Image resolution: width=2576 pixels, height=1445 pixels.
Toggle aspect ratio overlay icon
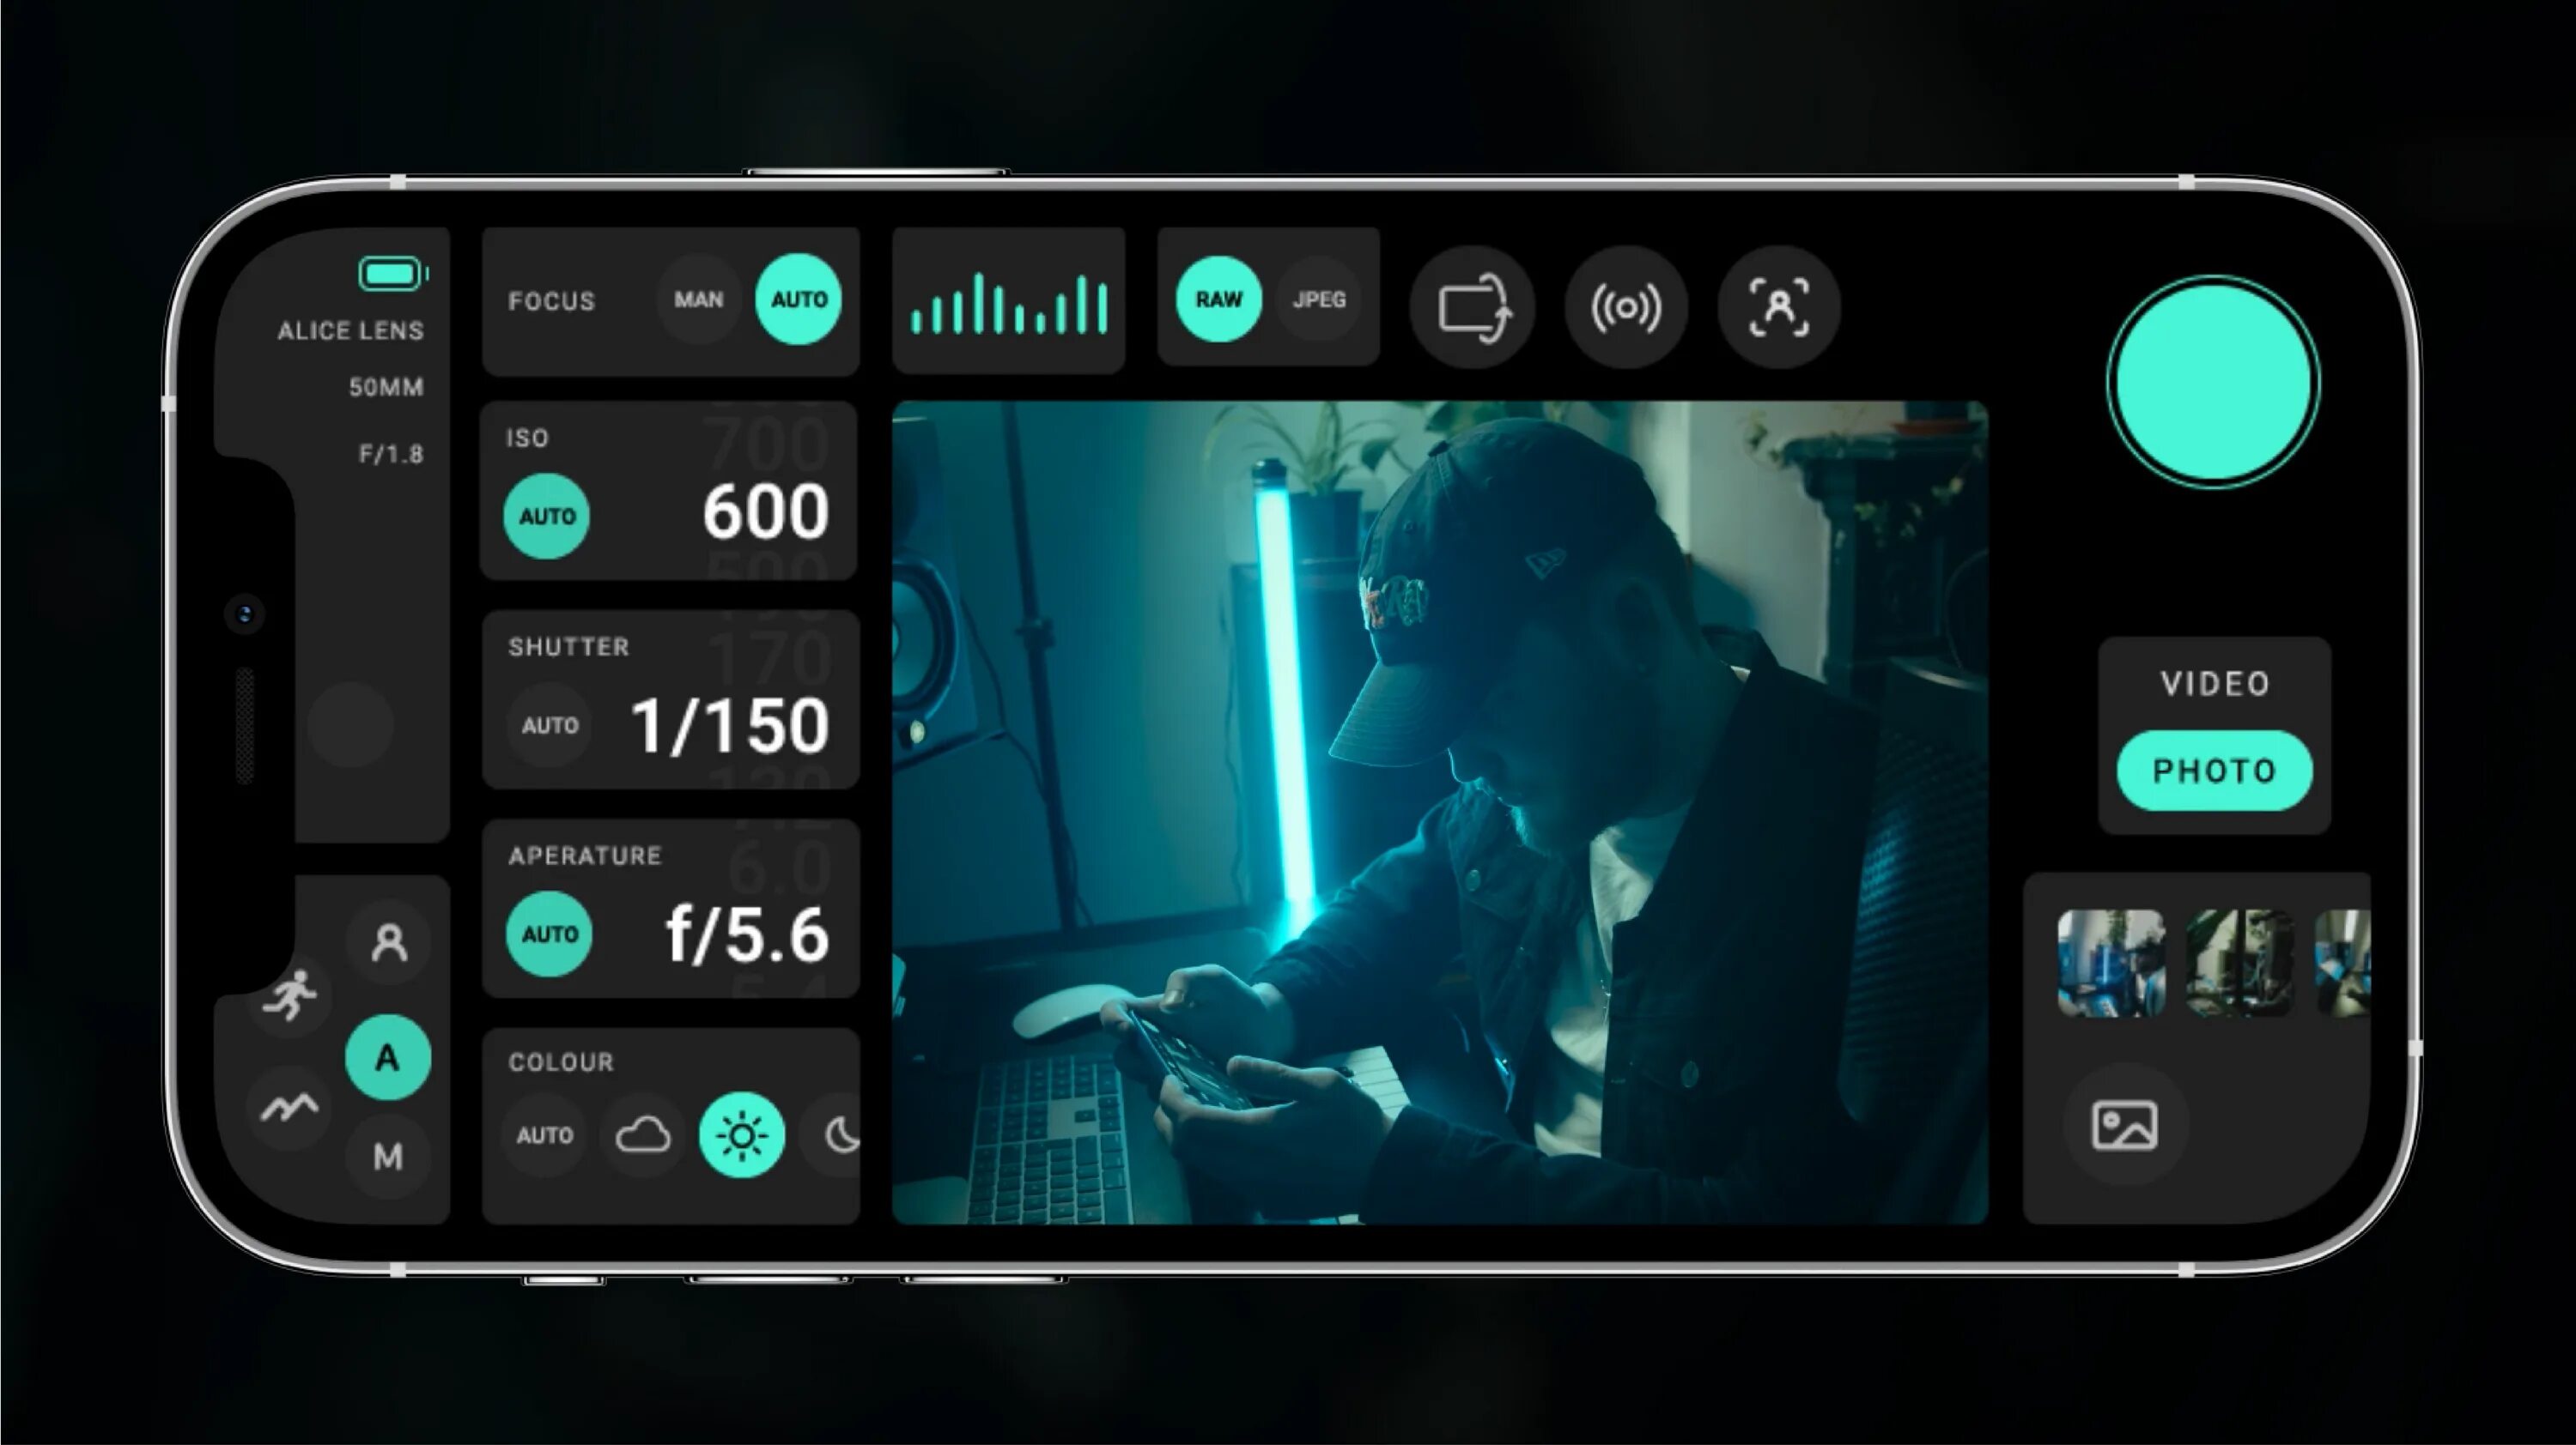coord(1475,306)
